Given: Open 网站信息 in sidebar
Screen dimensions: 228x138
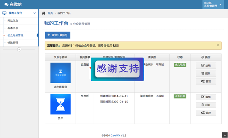Looking at the screenshot, I should [x=13, y=21].
